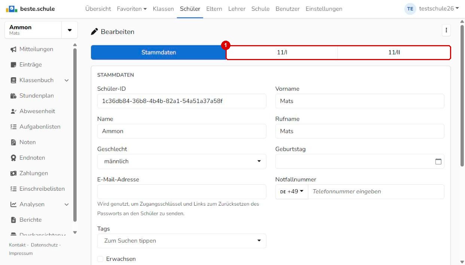Click the Name input field

click(x=182, y=131)
